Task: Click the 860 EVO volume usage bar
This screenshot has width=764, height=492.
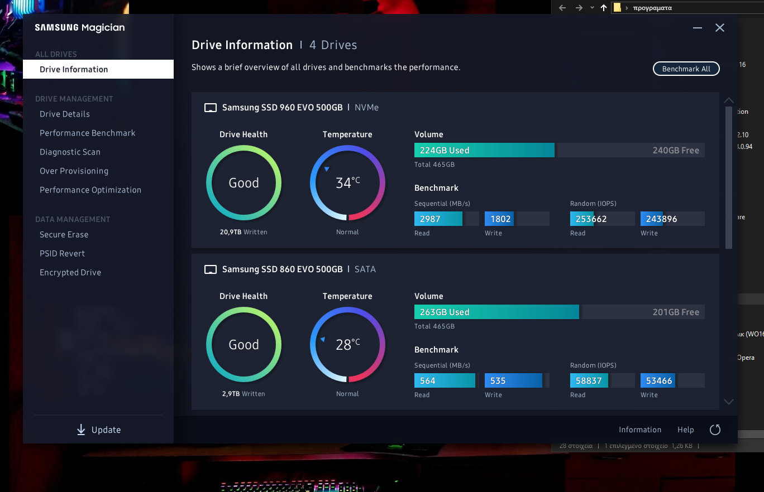Action: click(x=560, y=312)
